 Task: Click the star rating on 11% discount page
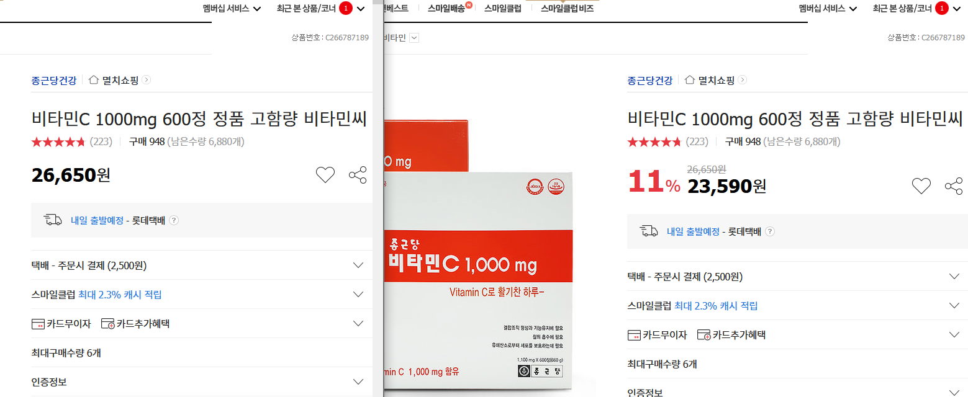pyautogui.click(x=654, y=142)
